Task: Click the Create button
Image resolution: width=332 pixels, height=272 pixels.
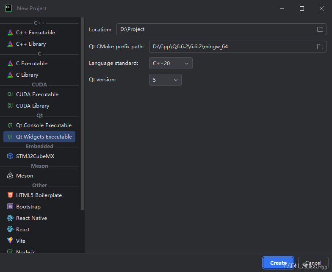Action: pyautogui.click(x=278, y=263)
